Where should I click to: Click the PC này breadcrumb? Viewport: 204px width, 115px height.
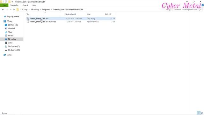pos(25,10)
